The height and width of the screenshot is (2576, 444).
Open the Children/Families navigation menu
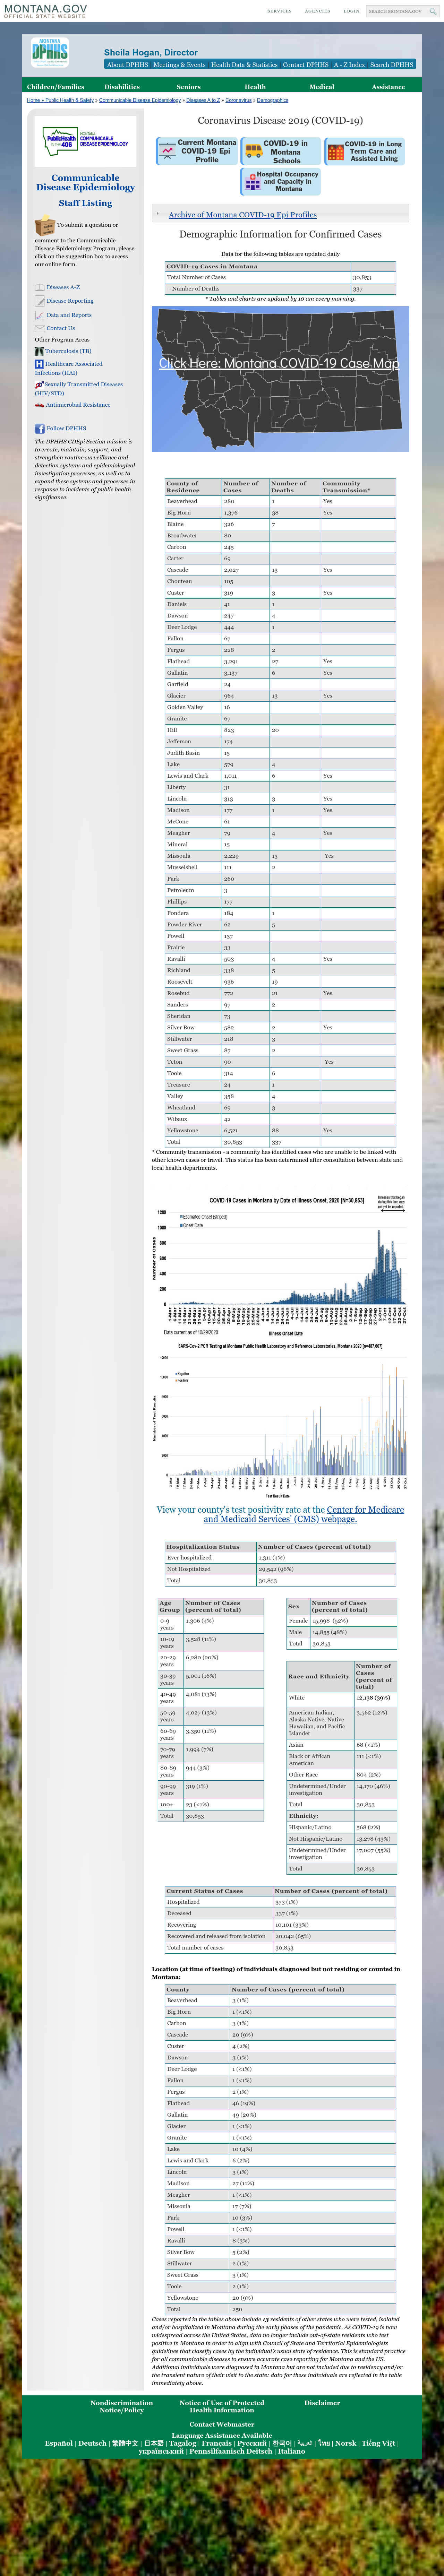click(56, 87)
